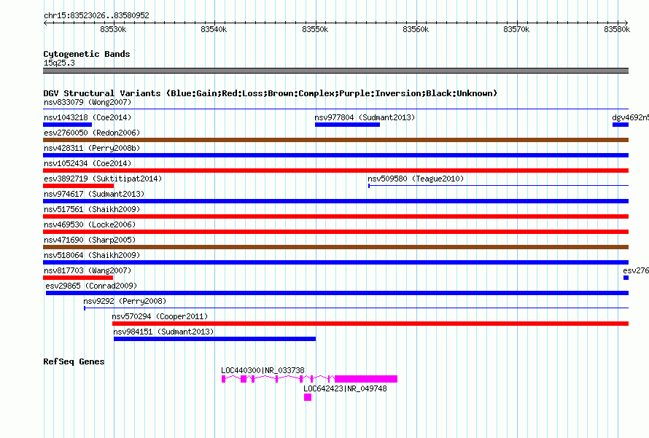Image resolution: width=649 pixels, height=438 pixels.
Task: Select the nsv1052434 (Coe2014) label
Action: [88, 163]
